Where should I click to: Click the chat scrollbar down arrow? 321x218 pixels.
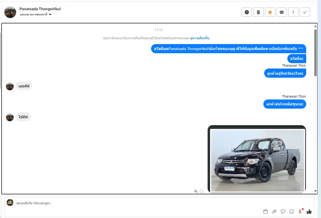coord(315,191)
